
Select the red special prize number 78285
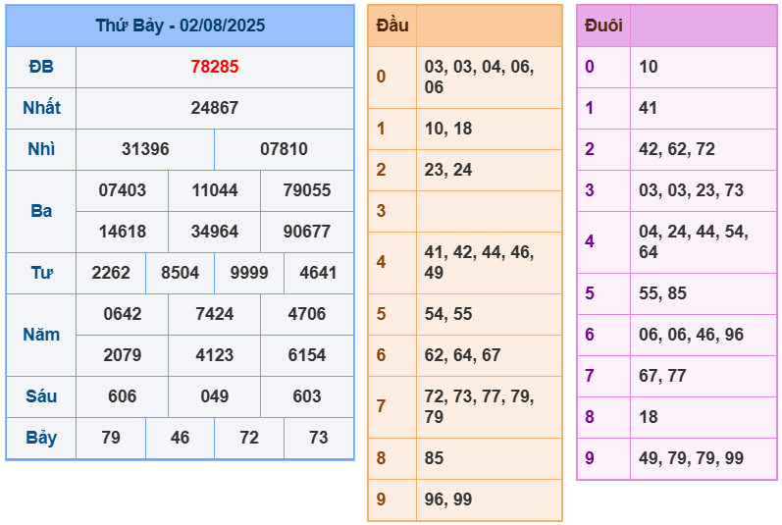point(214,67)
